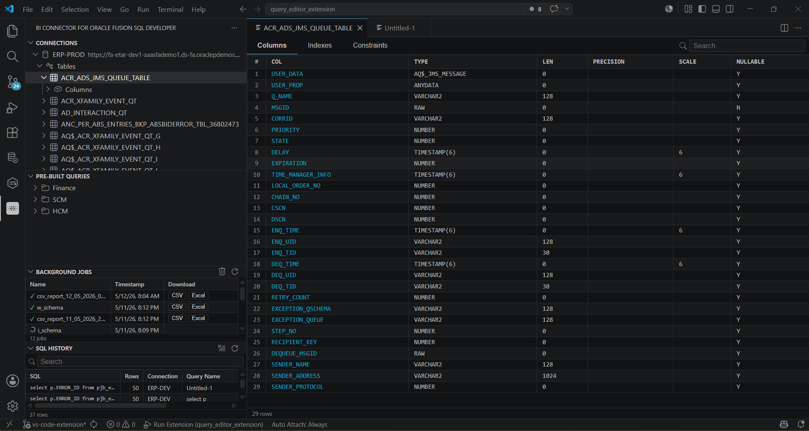Open the File menu
Image resolution: width=809 pixels, height=431 pixels.
pos(28,9)
